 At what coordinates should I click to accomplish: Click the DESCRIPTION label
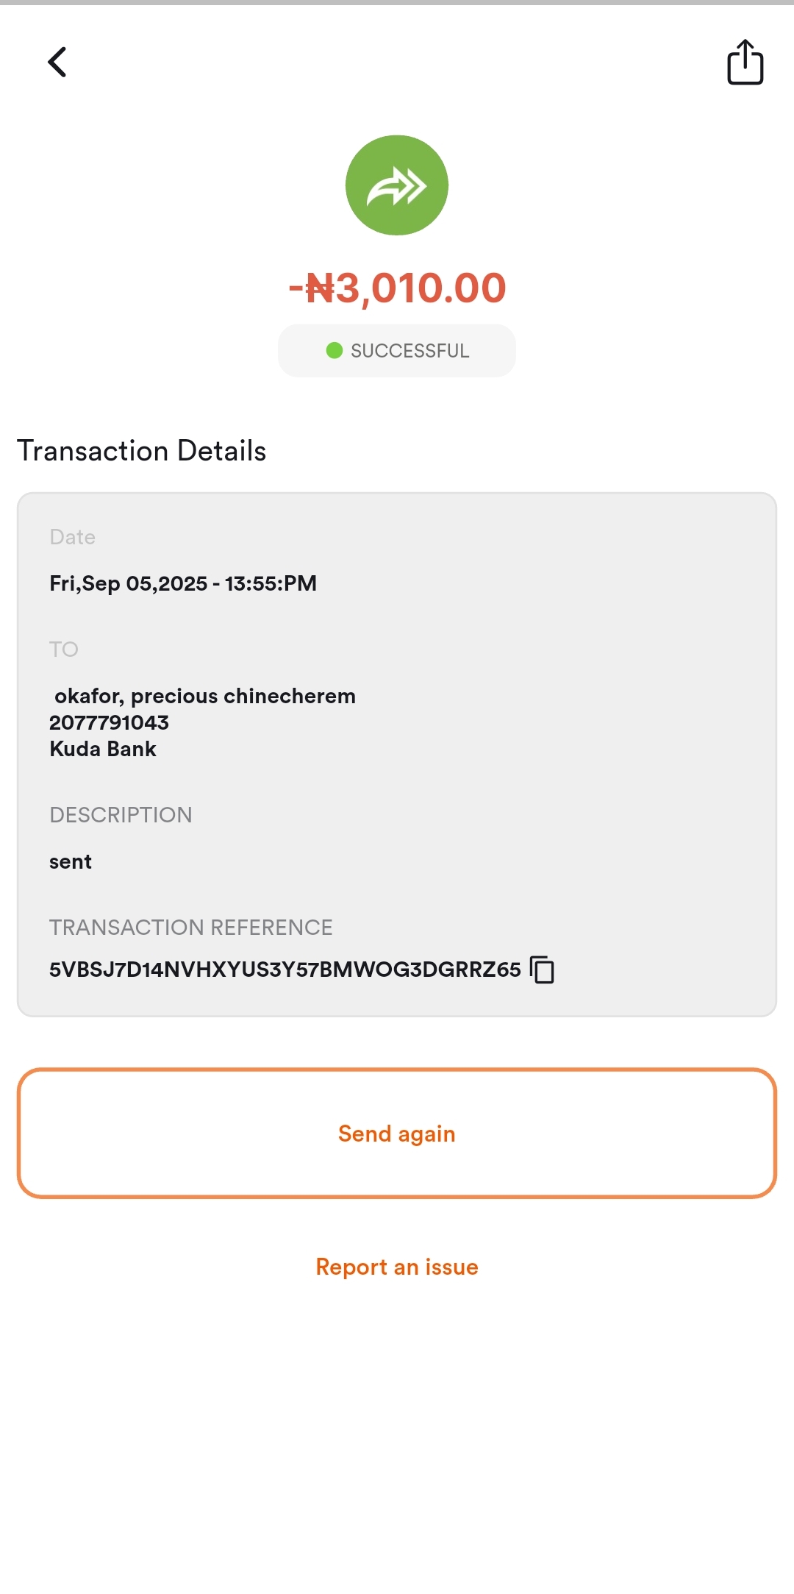121,815
